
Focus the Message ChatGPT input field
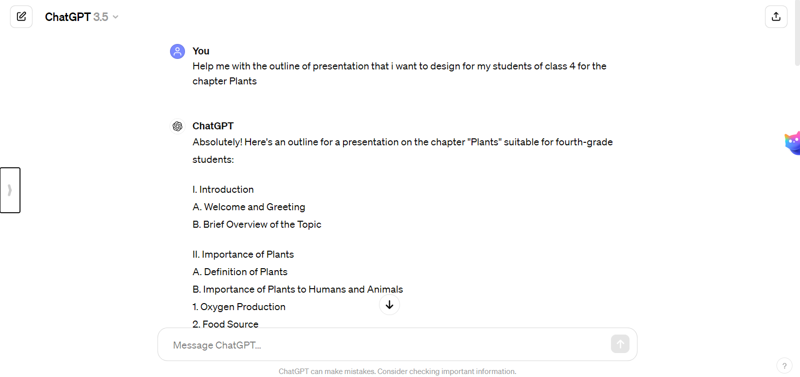pos(385,345)
